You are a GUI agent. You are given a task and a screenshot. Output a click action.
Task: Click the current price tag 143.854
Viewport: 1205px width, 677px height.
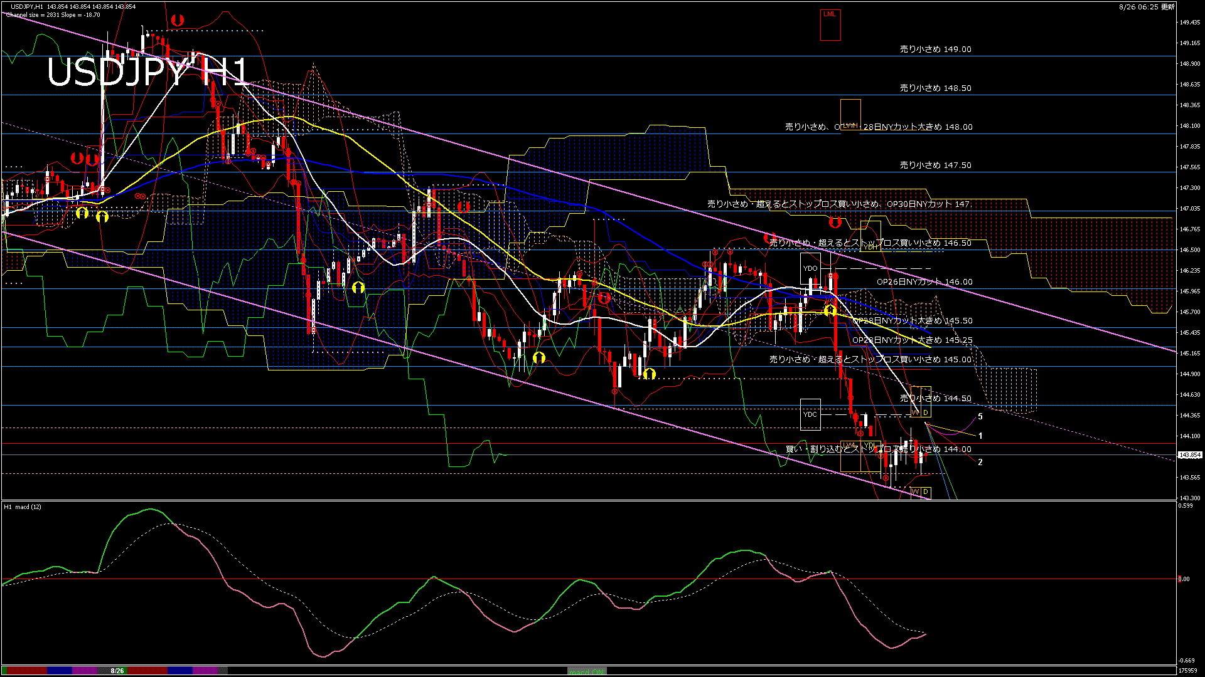point(1189,455)
